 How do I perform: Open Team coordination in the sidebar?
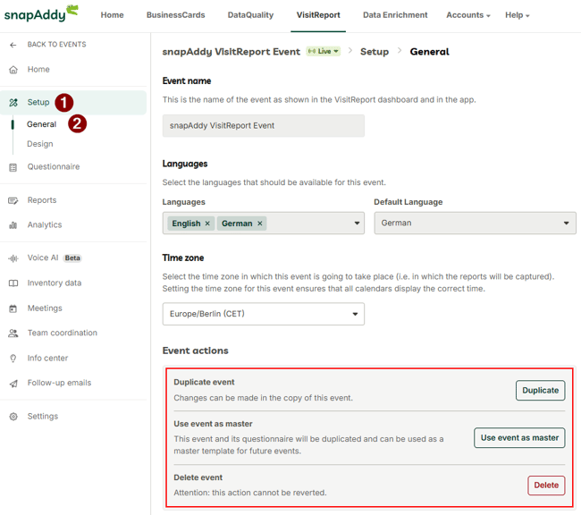[63, 333]
